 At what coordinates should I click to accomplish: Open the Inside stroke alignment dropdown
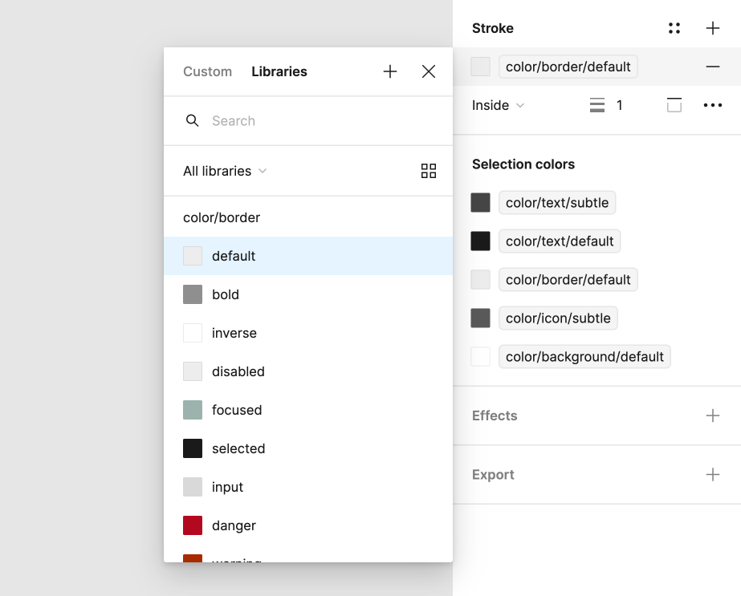pyautogui.click(x=498, y=104)
